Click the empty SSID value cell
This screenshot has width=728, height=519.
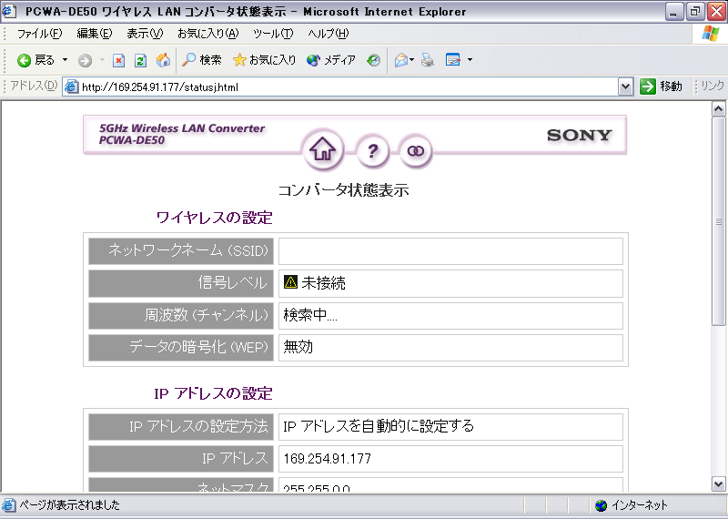point(450,251)
